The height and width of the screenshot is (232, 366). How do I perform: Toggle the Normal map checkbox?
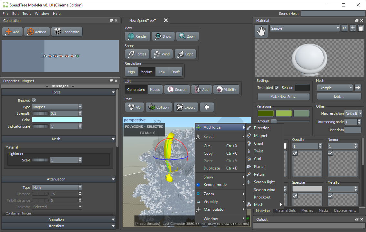(x=330, y=153)
